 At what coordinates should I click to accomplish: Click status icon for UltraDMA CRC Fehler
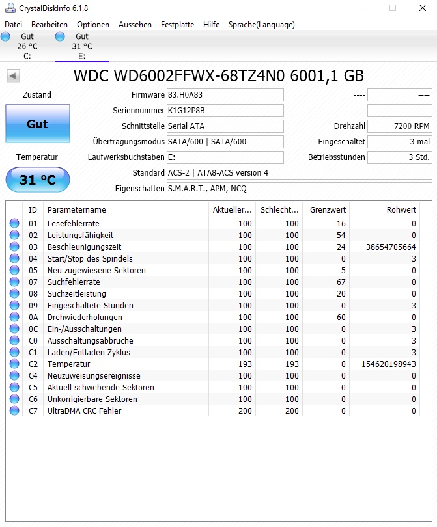(x=14, y=411)
